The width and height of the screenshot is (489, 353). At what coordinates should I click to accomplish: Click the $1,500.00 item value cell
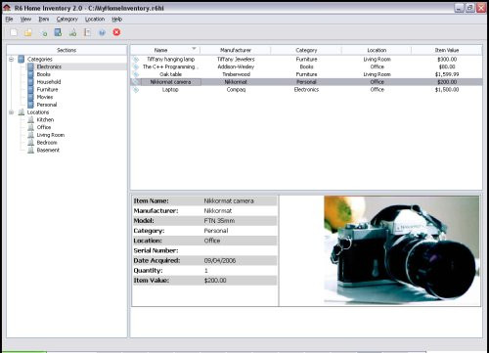447,89
